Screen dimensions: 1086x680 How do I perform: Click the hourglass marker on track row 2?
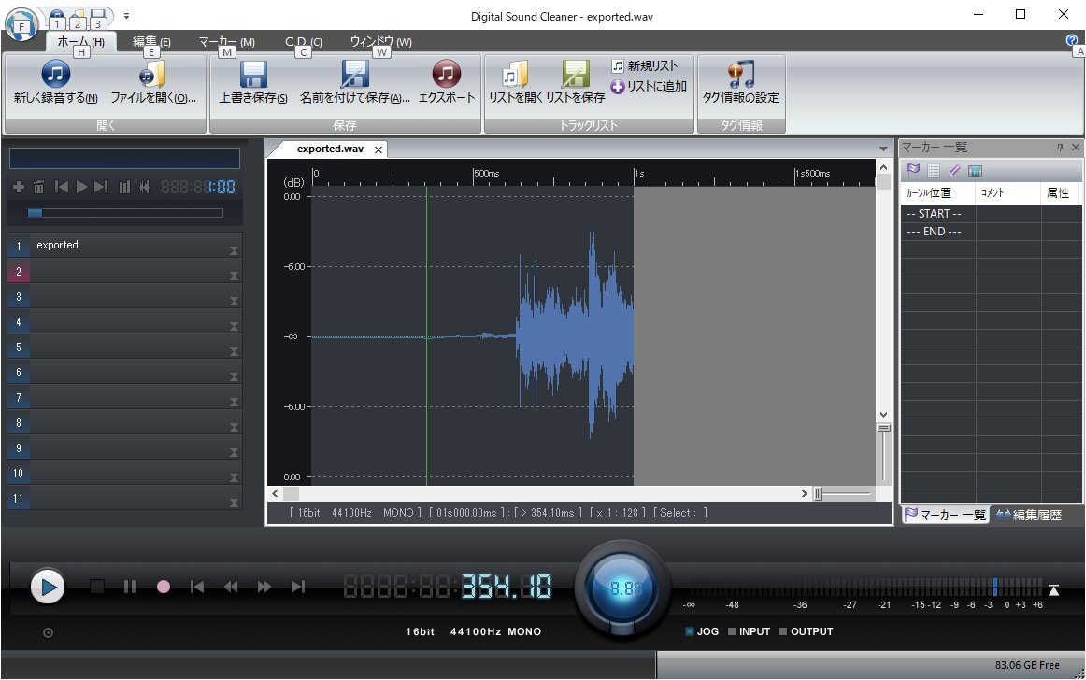pyautogui.click(x=234, y=276)
